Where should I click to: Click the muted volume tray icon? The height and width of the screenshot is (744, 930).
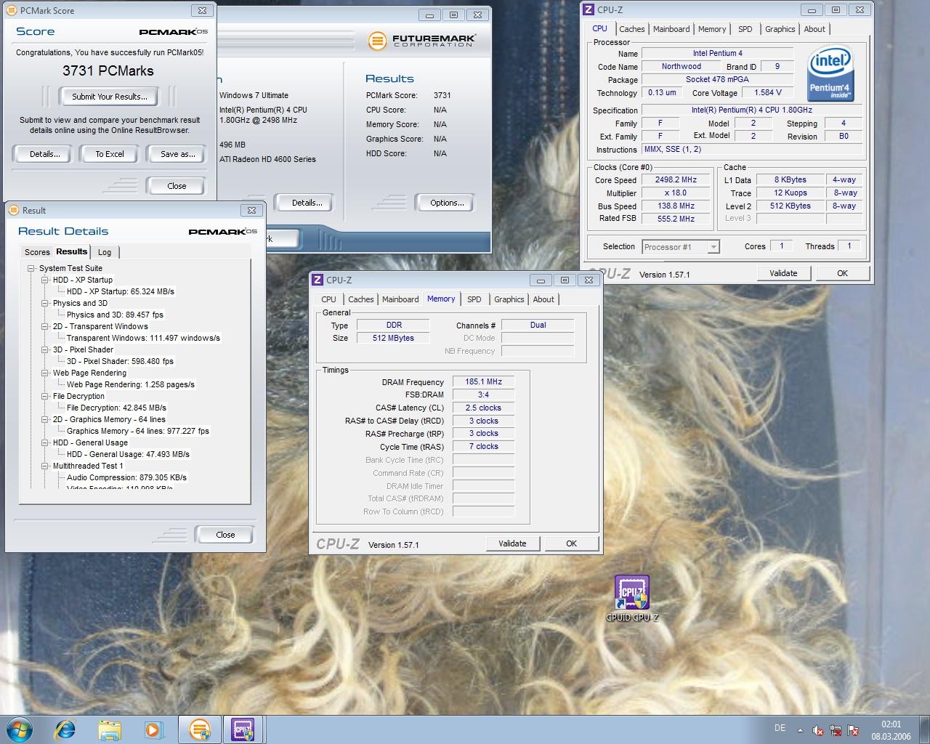[818, 730]
